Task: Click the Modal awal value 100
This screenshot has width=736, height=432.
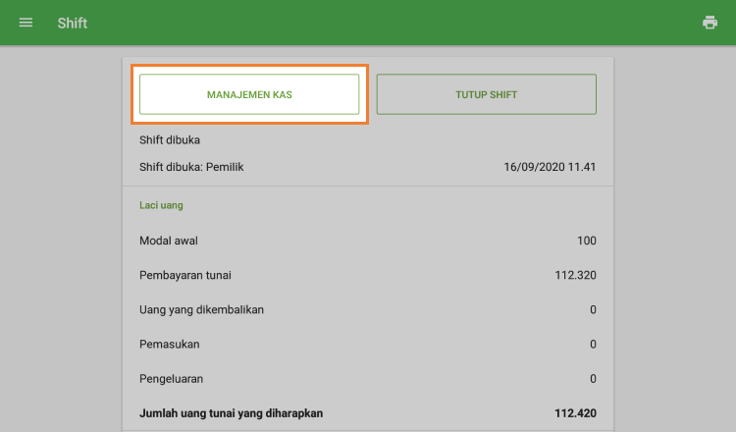Action: [x=586, y=241]
